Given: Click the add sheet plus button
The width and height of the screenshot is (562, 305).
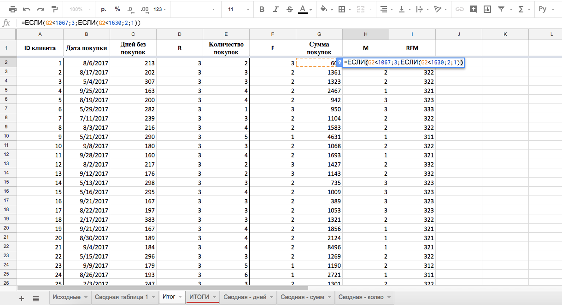Looking at the screenshot, I should click(x=22, y=299).
